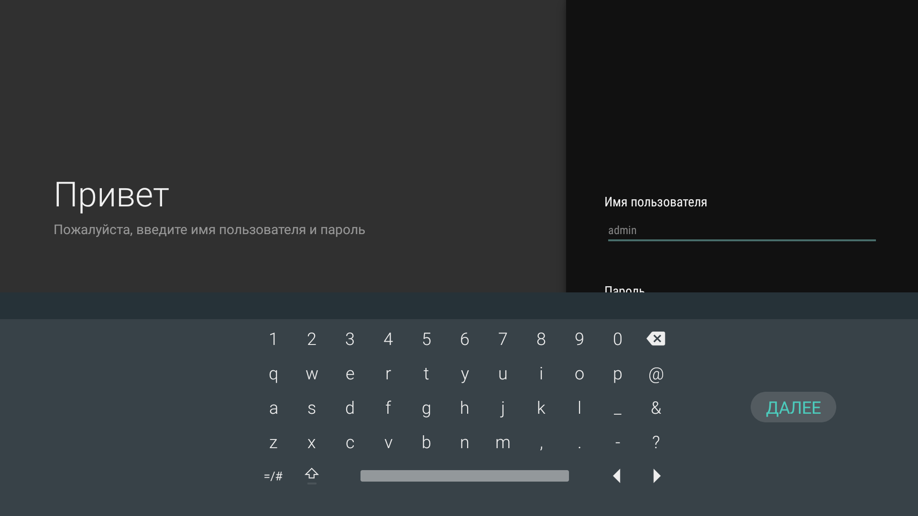Switch to the =/# symbols keyboard
Image resolution: width=918 pixels, height=516 pixels.
[273, 476]
